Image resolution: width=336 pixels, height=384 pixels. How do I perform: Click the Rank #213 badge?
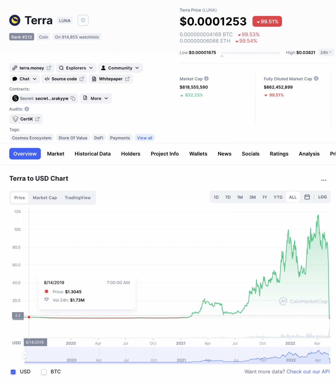pos(22,37)
